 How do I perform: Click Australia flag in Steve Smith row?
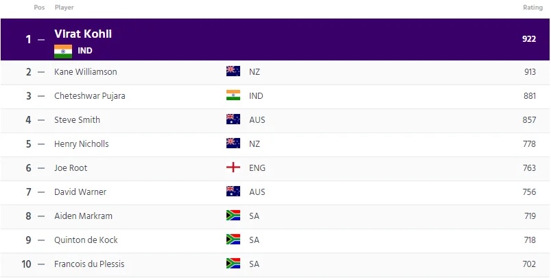233,119
